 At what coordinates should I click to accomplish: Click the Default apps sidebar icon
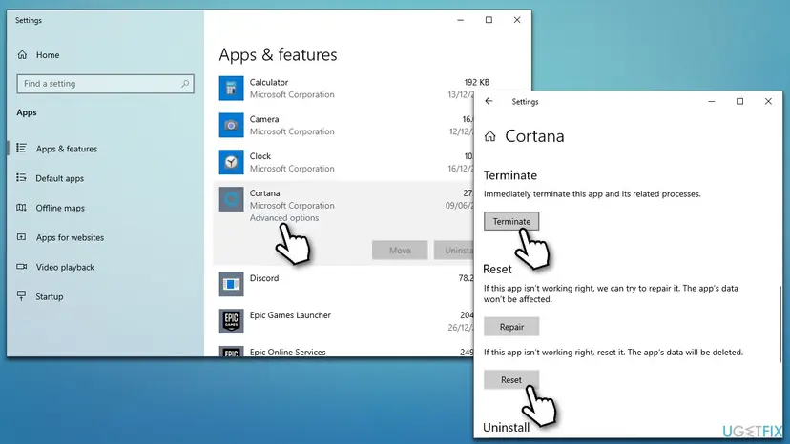tap(21, 178)
